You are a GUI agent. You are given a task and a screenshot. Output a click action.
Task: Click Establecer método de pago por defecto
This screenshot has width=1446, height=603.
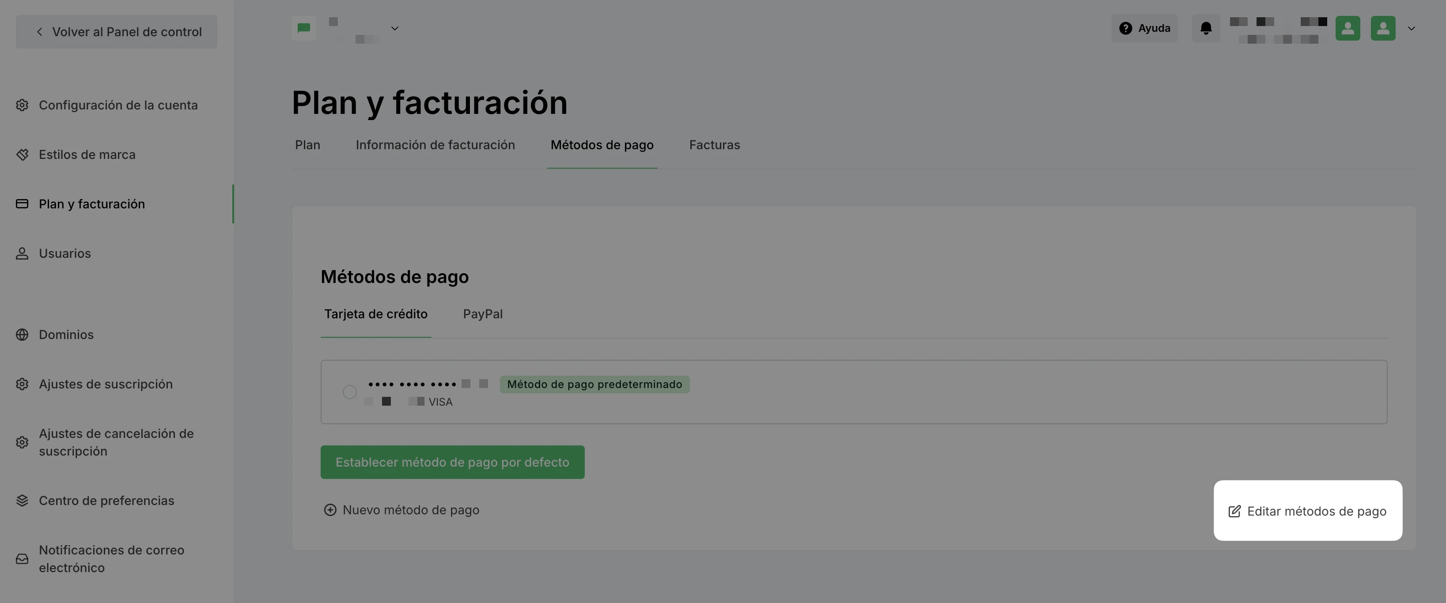click(x=452, y=462)
